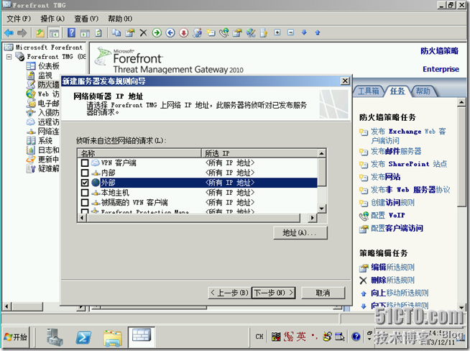The height and width of the screenshot is (351, 470).
Task: Click the blue move-down arrow toolbar icon
Action: tap(304, 32)
